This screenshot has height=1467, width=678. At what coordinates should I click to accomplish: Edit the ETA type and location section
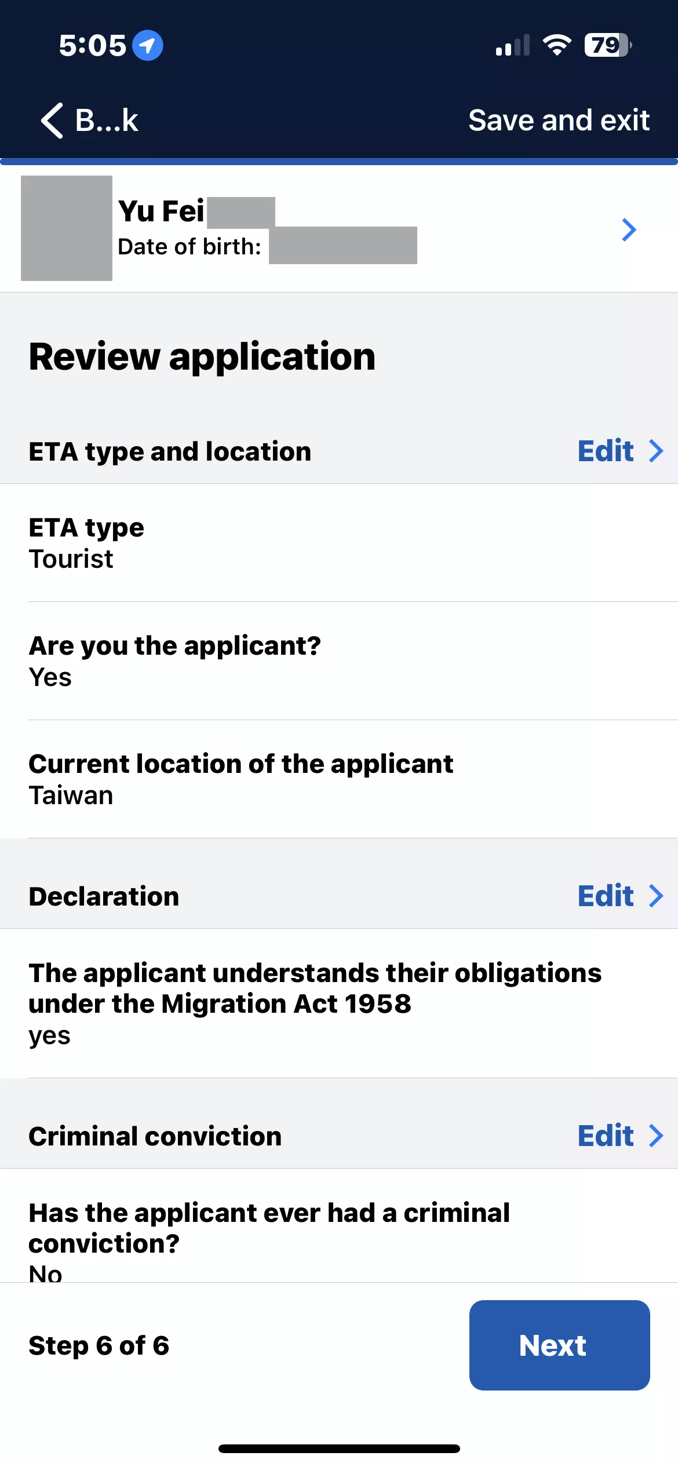click(606, 451)
